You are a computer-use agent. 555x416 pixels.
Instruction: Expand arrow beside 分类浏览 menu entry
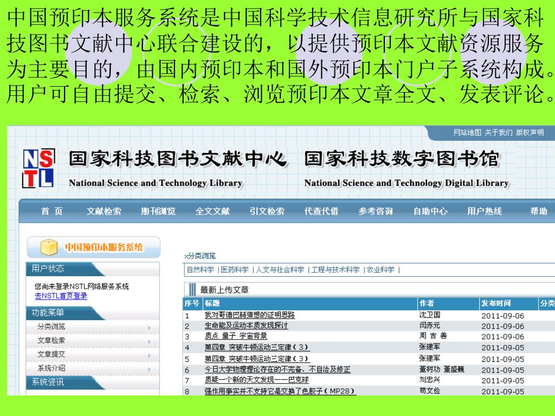[150, 328]
